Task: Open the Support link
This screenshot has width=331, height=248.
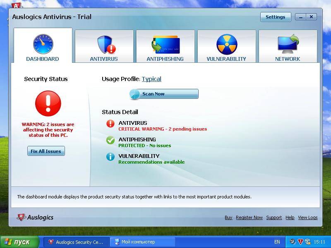Action: [274, 217]
